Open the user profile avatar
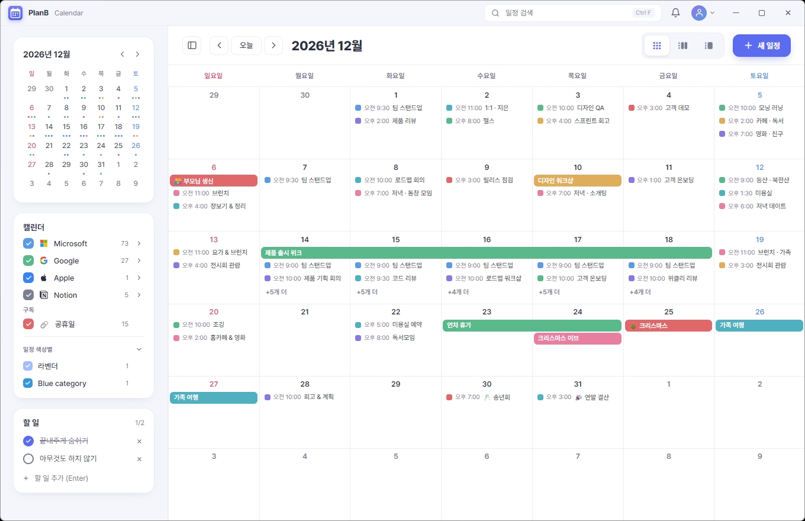This screenshot has height=521, width=805. click(699, 13)
